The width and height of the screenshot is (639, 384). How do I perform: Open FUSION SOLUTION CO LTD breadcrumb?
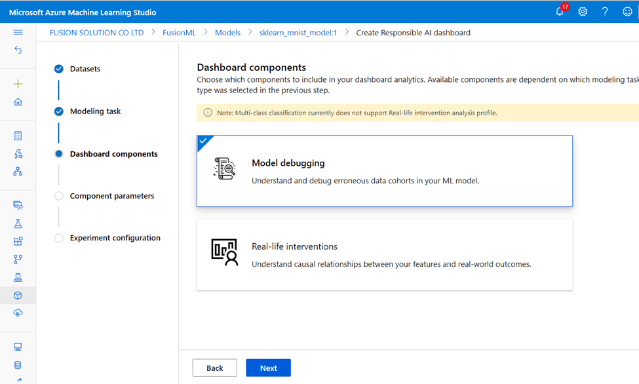pos(96,33)
